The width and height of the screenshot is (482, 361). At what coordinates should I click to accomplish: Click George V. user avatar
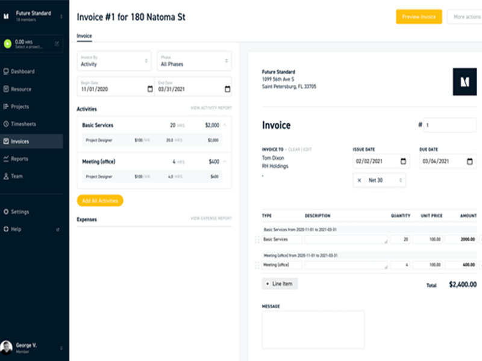pyautogui.click(x=7, y=347)
